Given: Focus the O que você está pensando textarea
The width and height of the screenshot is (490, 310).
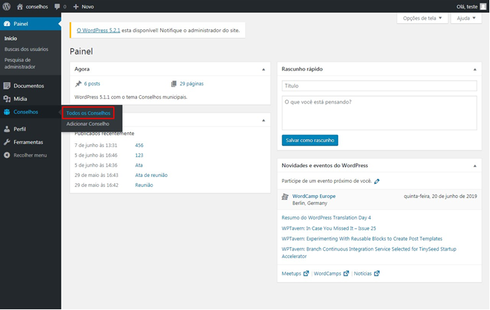Looking at the screenshot, I should (x=379, y=113).
